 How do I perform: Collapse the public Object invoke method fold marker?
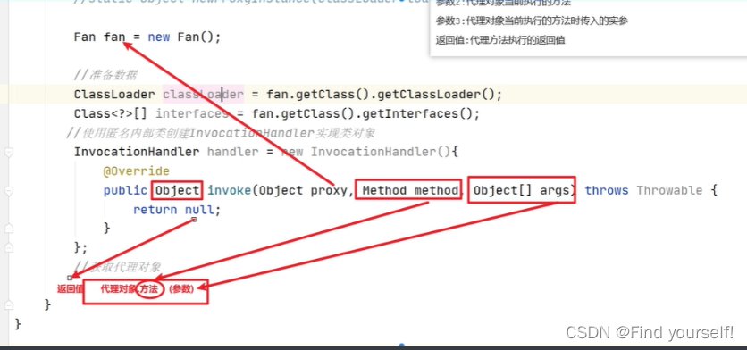[9, 191]
